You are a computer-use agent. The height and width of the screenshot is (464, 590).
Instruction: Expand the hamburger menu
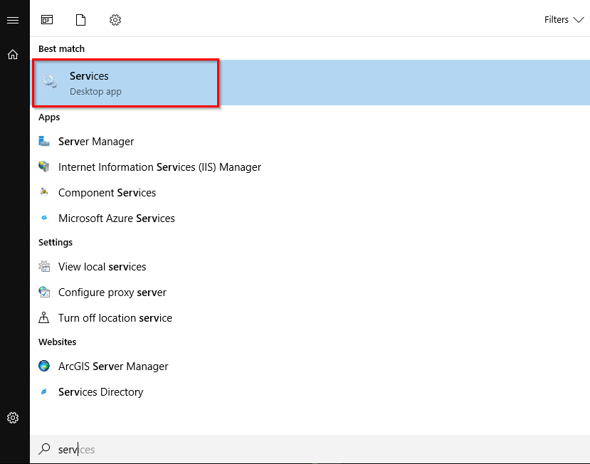tap(14, 19)
